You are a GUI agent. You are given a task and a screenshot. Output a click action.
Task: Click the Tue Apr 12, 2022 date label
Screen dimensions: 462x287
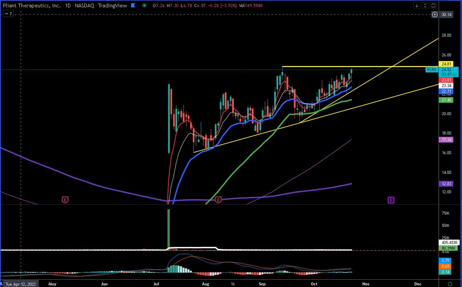click(20, 284)
